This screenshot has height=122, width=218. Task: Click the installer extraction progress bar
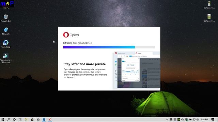(109, 47)
